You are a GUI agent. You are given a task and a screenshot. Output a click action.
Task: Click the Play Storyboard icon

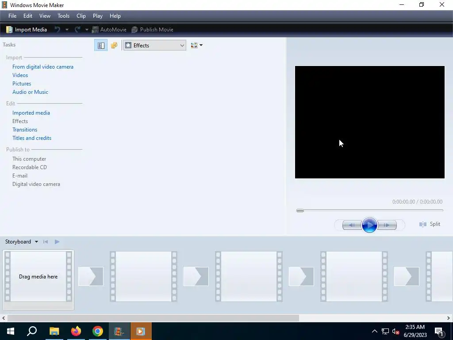click(57, 242)
